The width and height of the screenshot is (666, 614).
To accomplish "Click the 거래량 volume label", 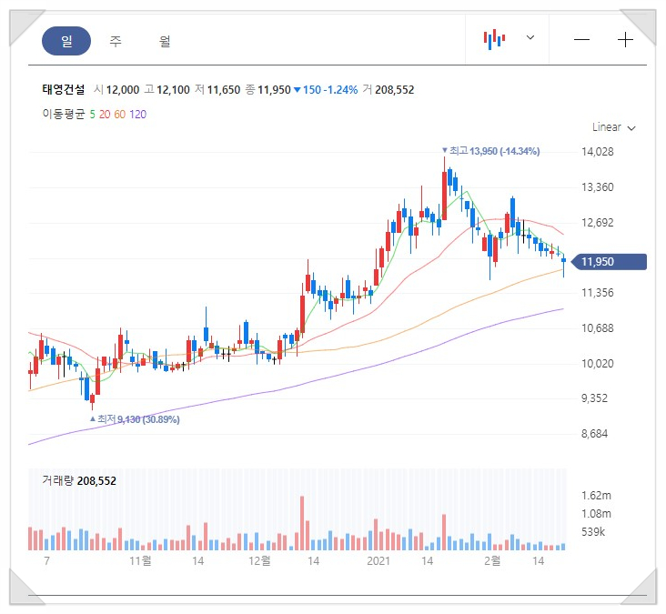I will (58, 480).
